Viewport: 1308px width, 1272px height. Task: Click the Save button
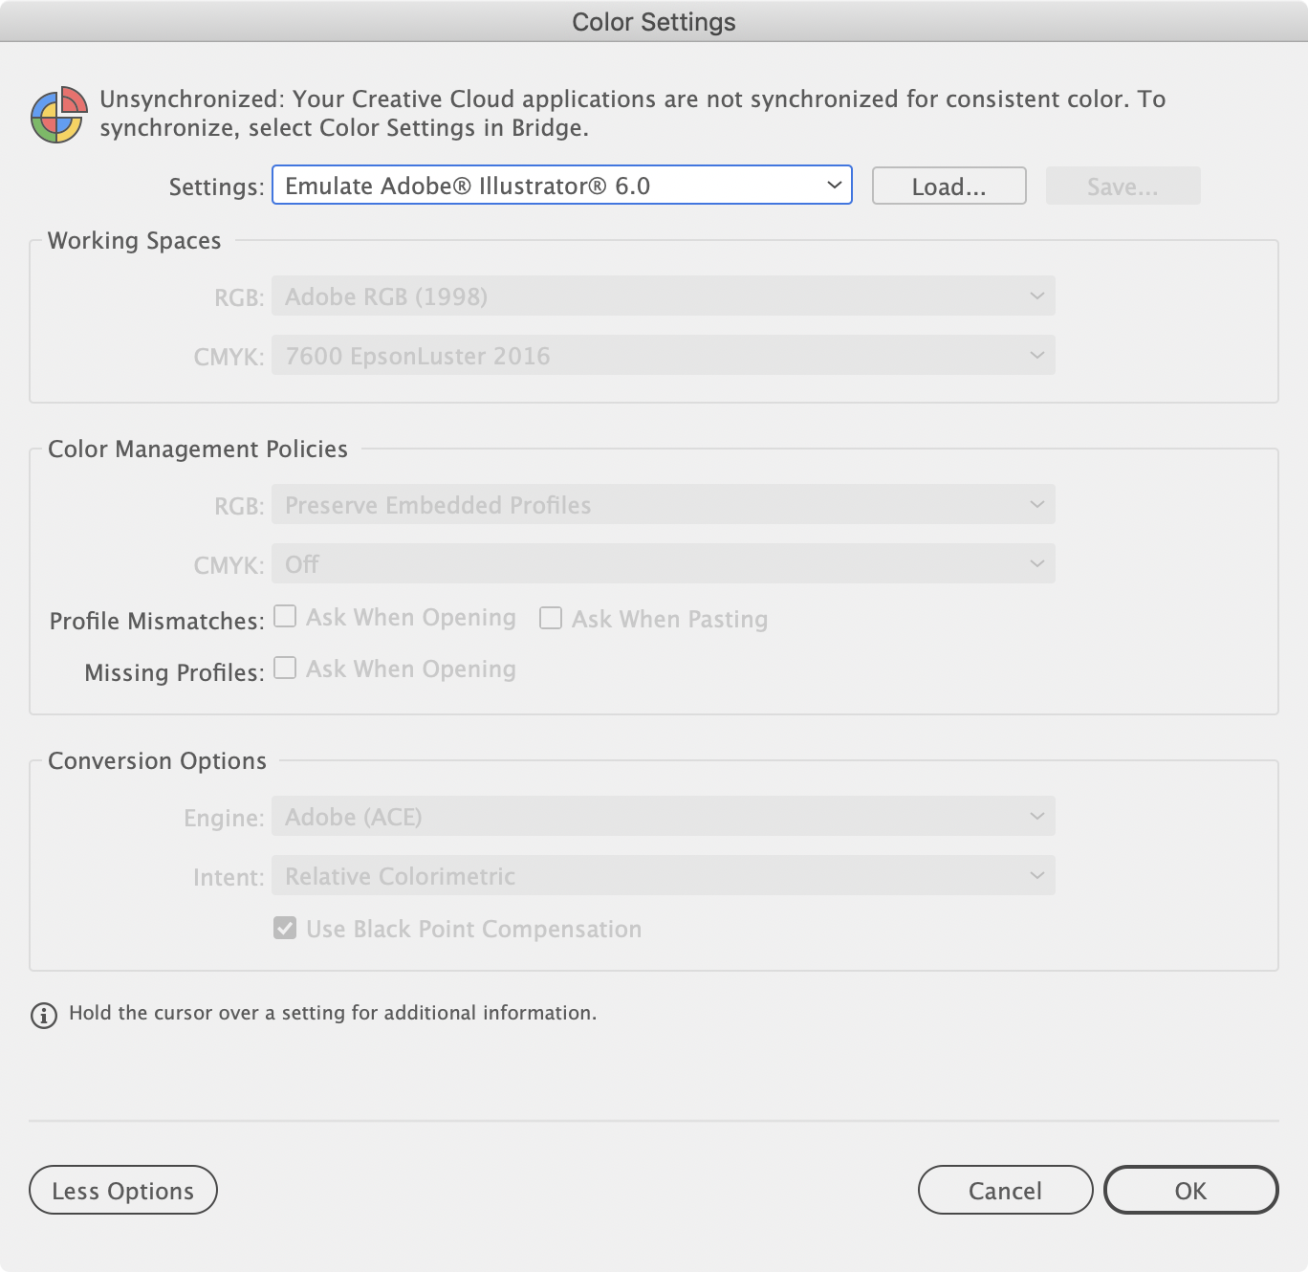[x=1122, y=186]
